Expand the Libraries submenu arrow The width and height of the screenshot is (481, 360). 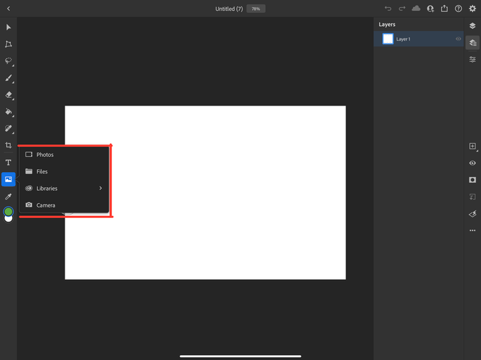click(x=100, y=188)
